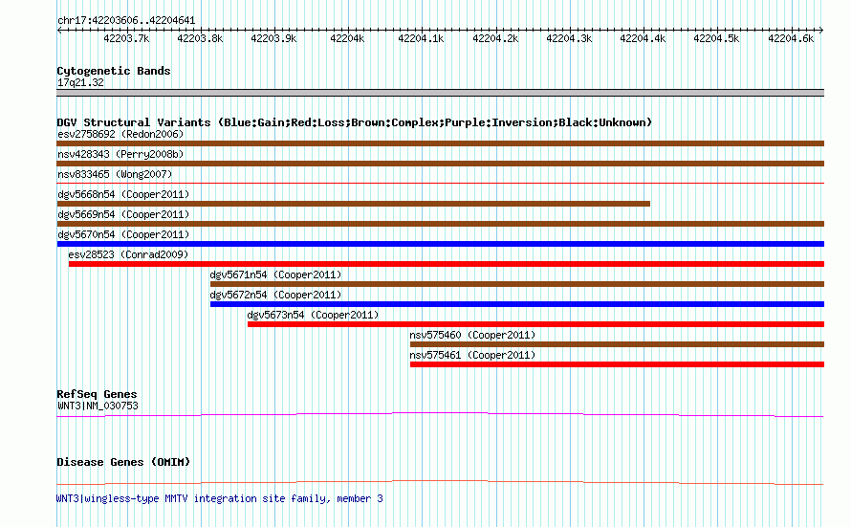The image size is (851, 527).
Task: Click the red esv28523 (Conrad2009) bar
Action: tap(447, 264)
